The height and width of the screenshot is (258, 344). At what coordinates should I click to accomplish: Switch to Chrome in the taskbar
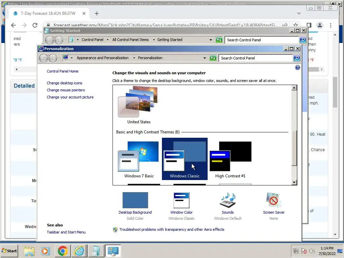62,251
